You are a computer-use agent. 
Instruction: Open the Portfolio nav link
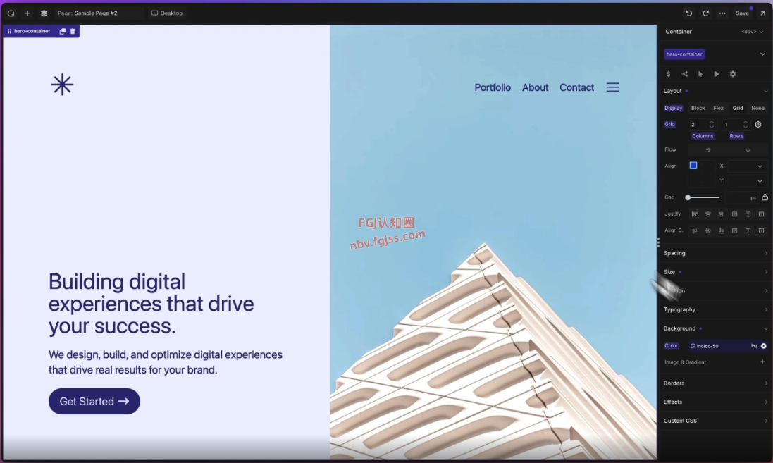493,87
